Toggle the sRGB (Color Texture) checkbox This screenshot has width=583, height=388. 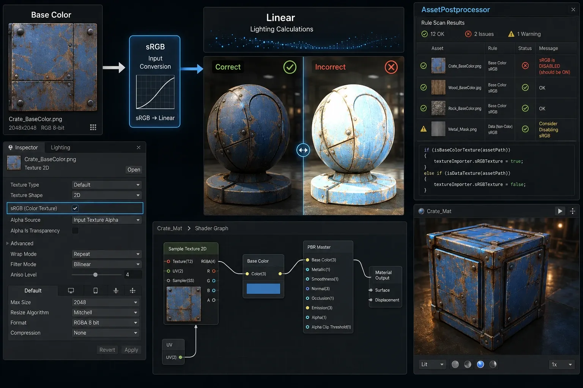tap(75, 208)
